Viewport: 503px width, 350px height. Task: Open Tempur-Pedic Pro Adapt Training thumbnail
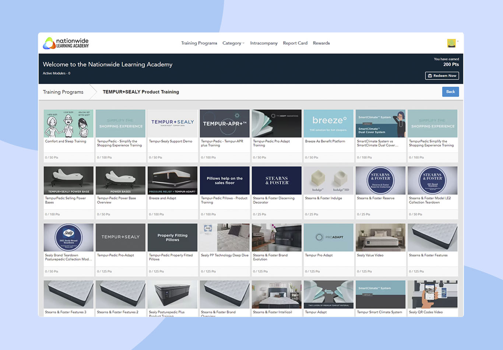click(277, 123)
